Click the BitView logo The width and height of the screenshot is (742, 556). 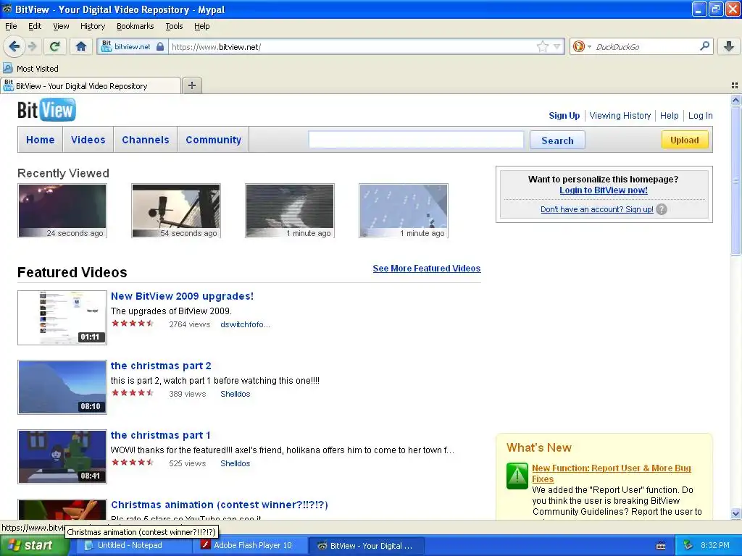(x=46, y=110)
